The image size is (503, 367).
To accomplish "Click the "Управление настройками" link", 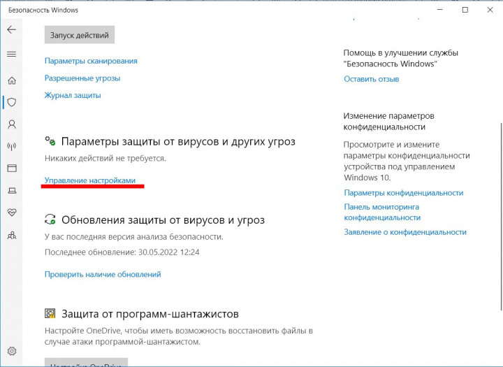I will pyautogui.click(x=90, y=180).
